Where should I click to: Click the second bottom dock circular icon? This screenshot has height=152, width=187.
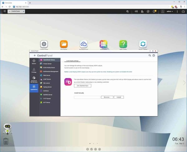92,149
